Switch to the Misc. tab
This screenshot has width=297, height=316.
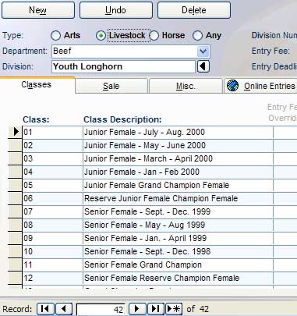[x=186, y=86]
